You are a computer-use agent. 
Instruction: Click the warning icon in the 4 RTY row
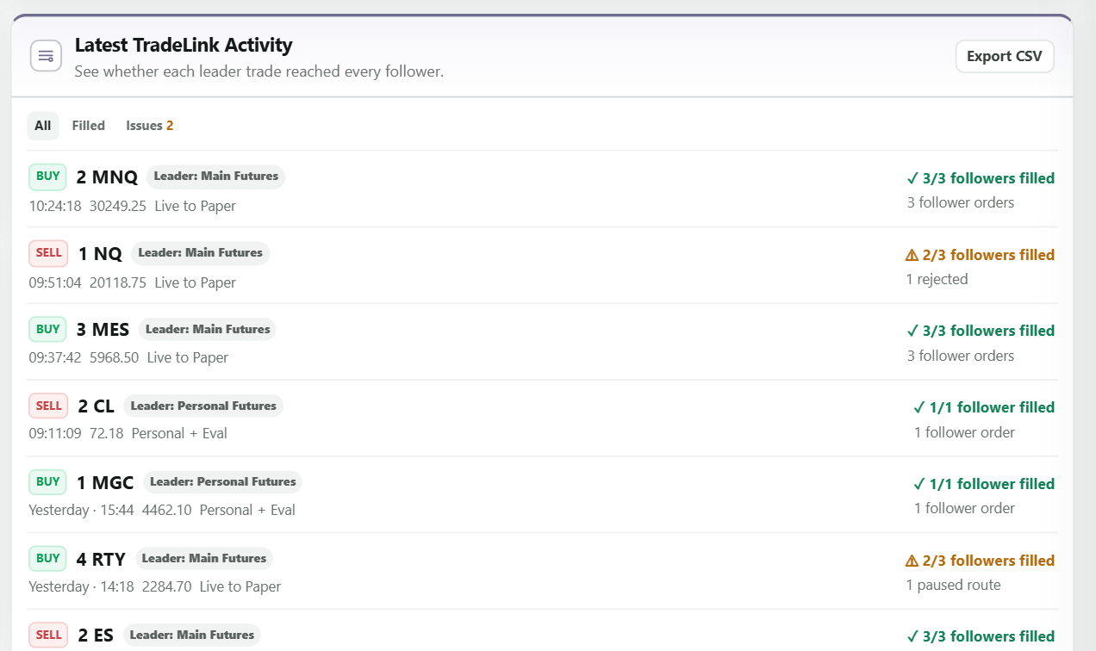[912, 561]
